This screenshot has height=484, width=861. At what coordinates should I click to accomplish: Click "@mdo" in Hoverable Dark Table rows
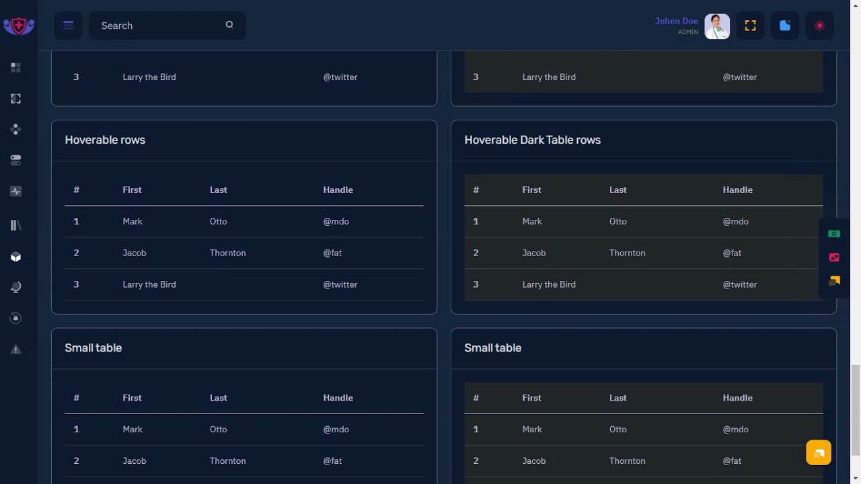pos(735,221)
